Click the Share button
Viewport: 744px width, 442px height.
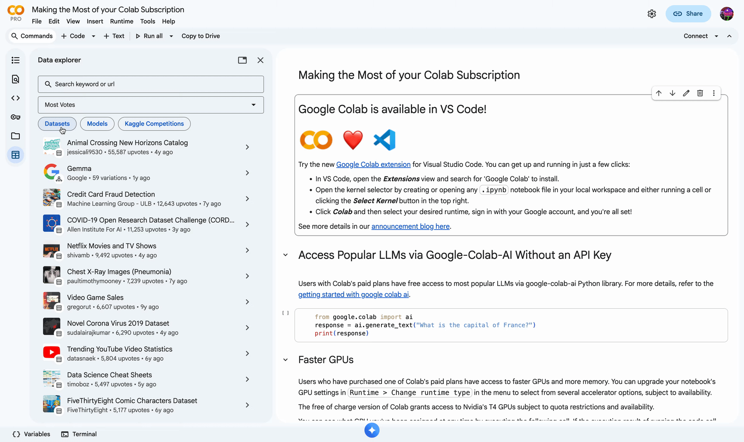688,14
